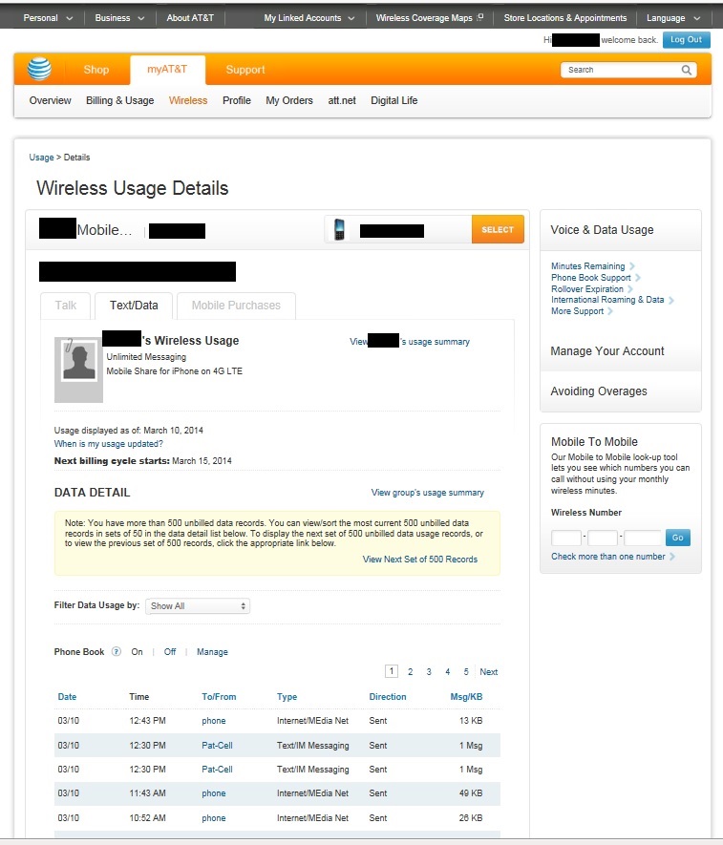Click the Go button for Mobile To Mobile

point(678,538)
